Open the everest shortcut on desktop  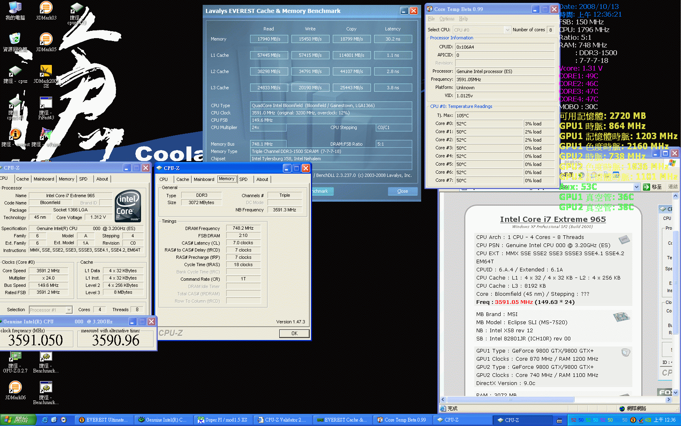coord(15,138)
